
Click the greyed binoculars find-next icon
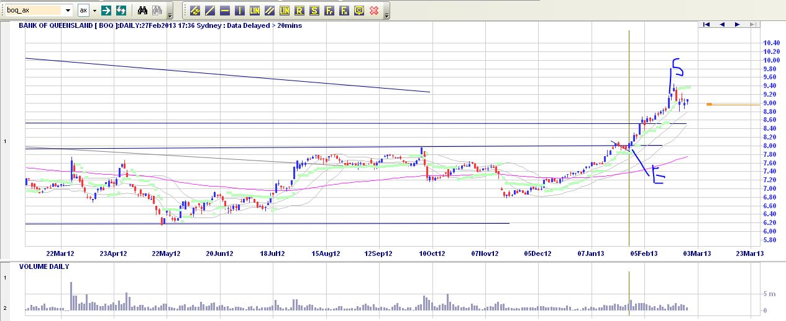click(157, 11)
